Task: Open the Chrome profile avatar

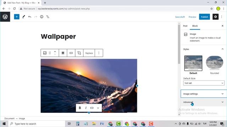Action: tap(218, 8)
